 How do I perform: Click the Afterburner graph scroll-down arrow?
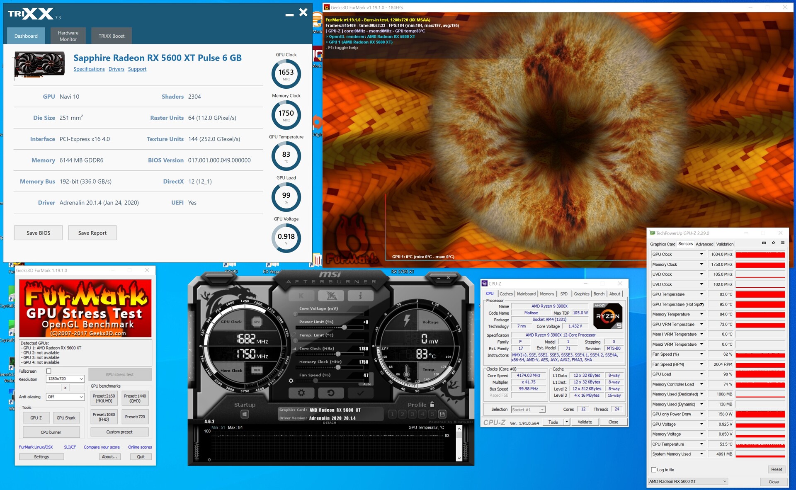pos(459,458)
